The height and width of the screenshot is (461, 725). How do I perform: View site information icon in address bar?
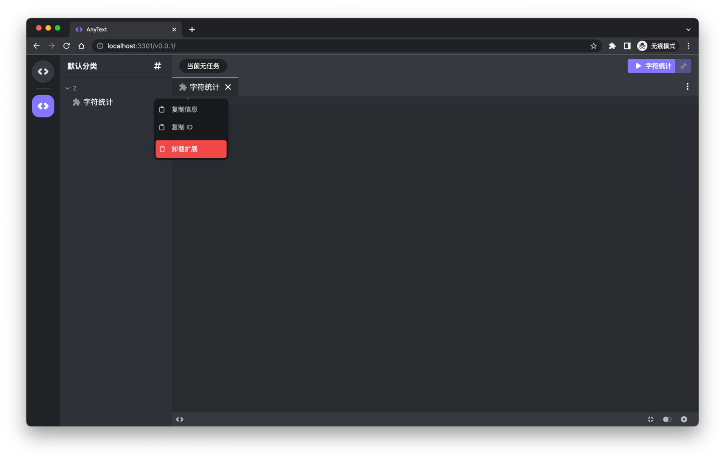(x=100, y=46)
